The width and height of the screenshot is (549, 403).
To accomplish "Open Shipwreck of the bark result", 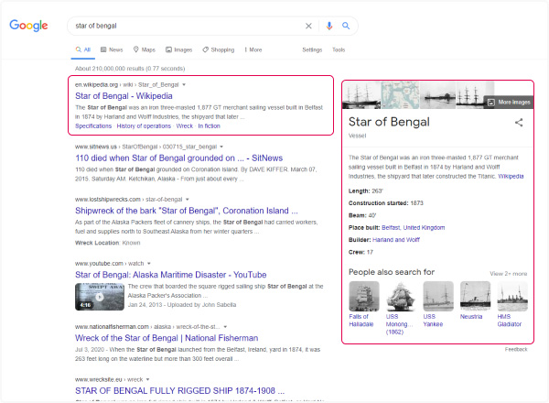I will (187, 211).
